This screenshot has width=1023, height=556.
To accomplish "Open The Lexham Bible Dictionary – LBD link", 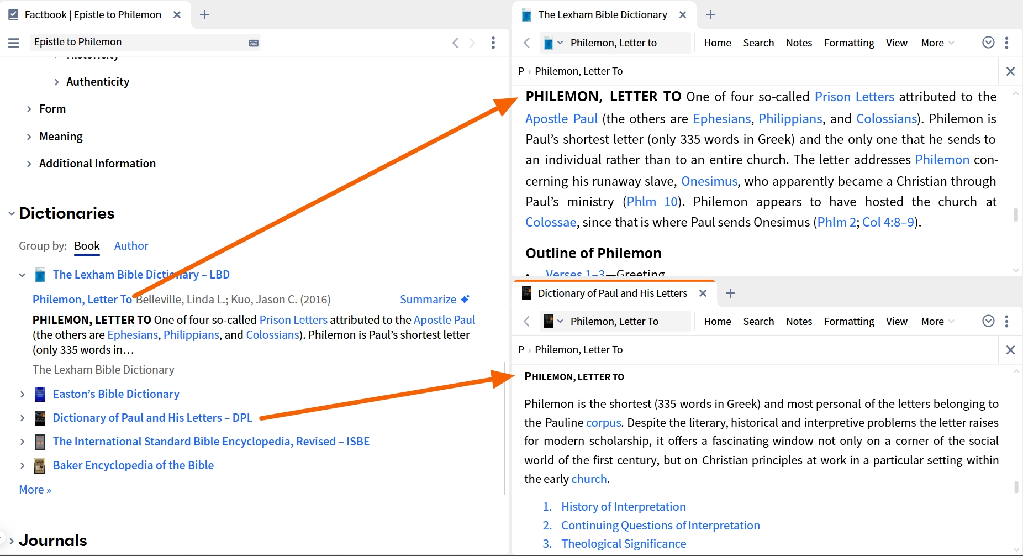I will pyautogui.click(x=141, y=275).
